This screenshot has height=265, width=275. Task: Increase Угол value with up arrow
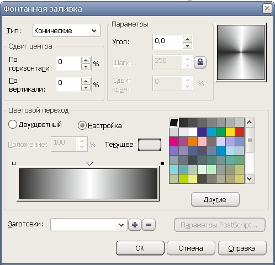click(187, 39)
